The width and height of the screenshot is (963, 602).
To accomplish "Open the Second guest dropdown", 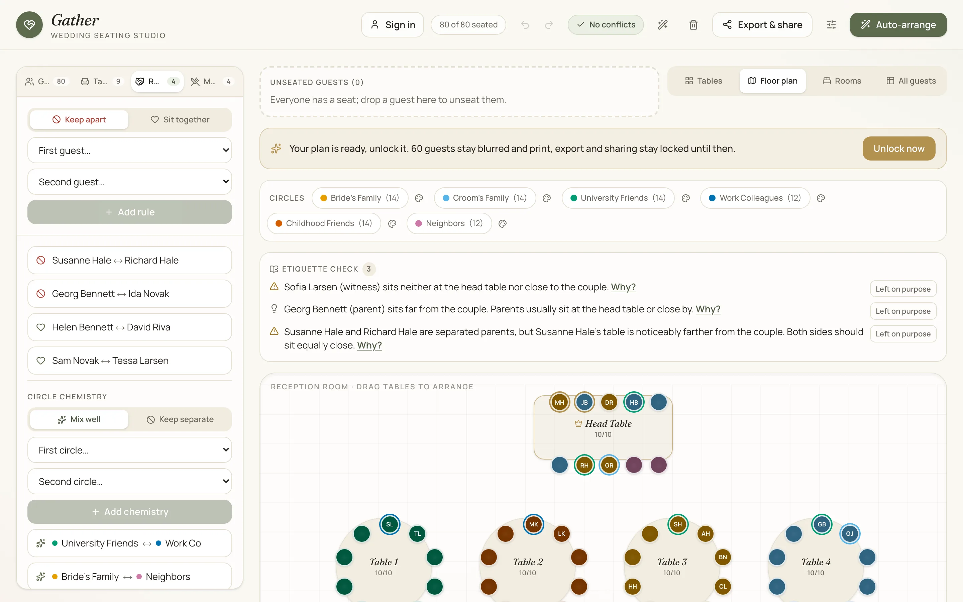I will coord(129,182).
